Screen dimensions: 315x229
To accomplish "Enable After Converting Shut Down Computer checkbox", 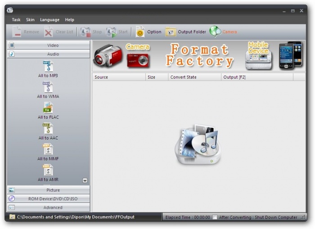I will pos(215,217).
